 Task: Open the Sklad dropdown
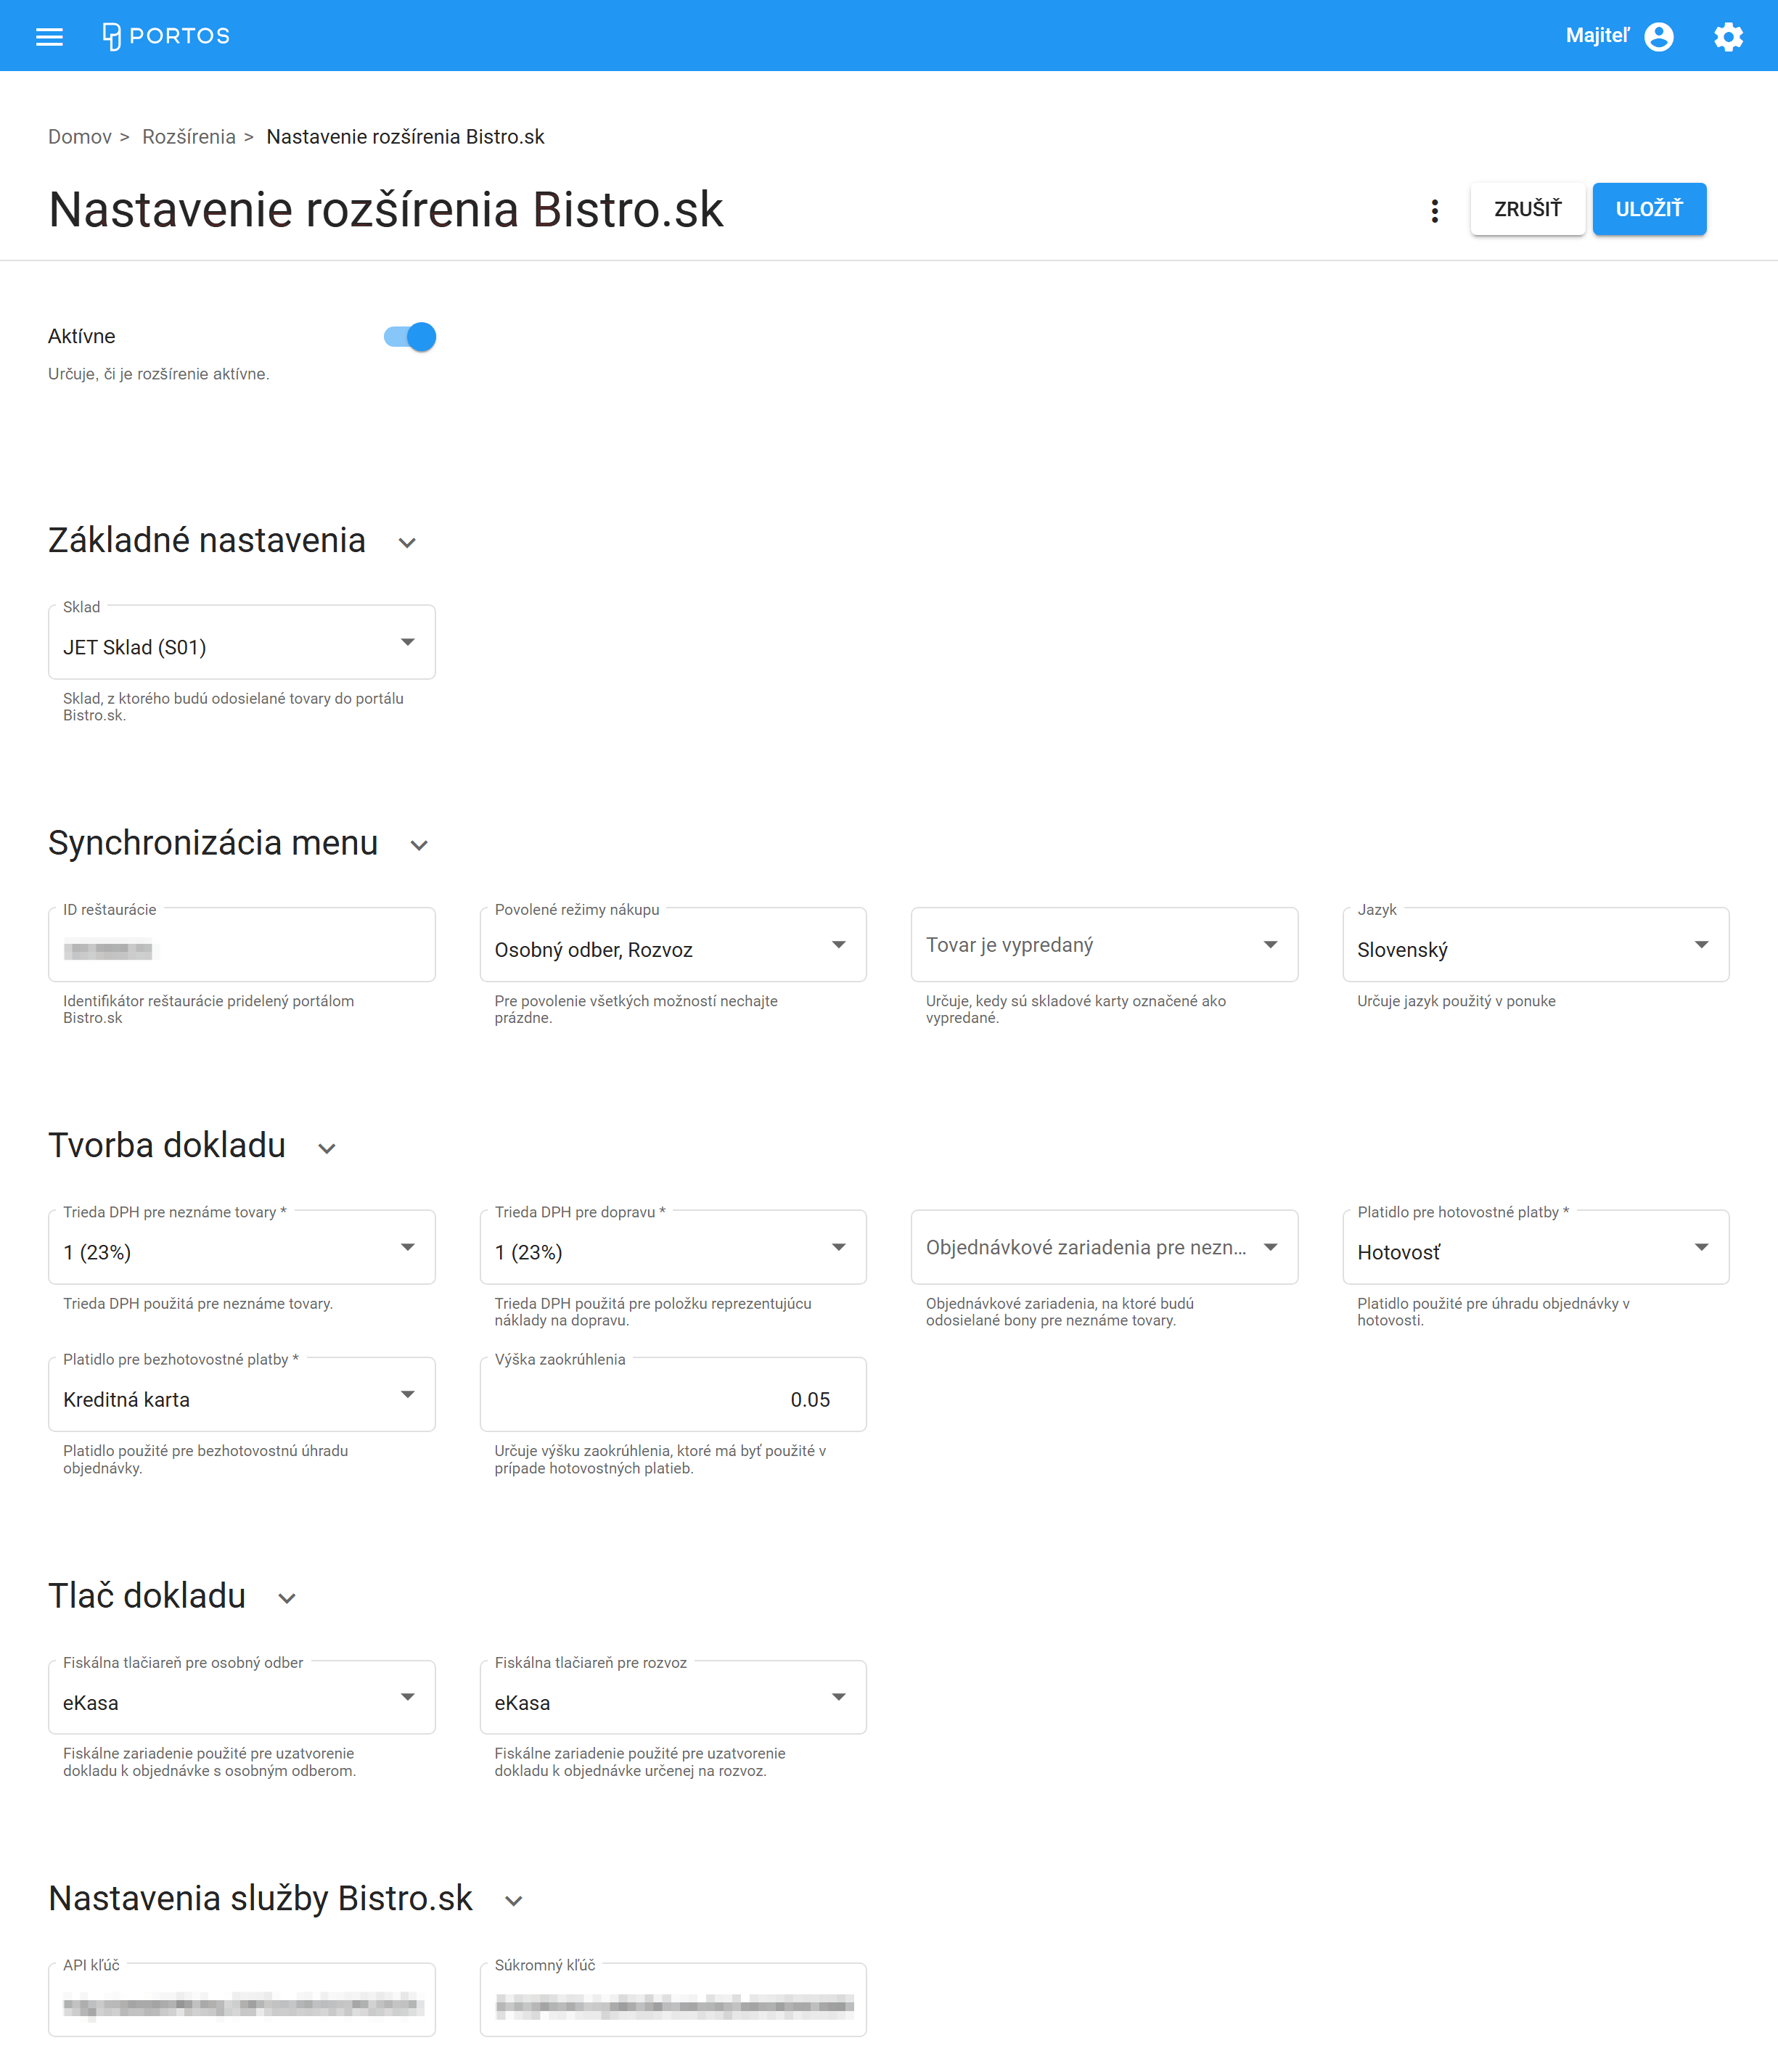(x=241, y=643)
